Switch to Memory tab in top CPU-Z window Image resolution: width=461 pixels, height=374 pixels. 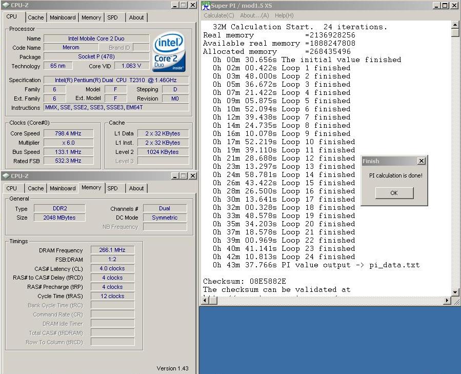(x=91, y=17)
